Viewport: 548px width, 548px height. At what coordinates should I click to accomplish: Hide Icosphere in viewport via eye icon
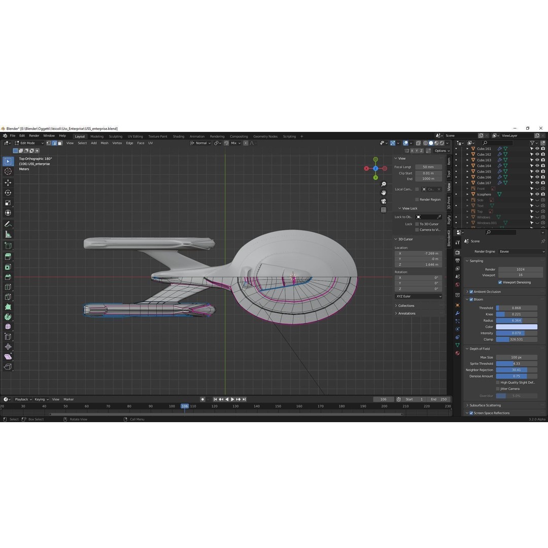pyautogui.click(x=537, y=194)
